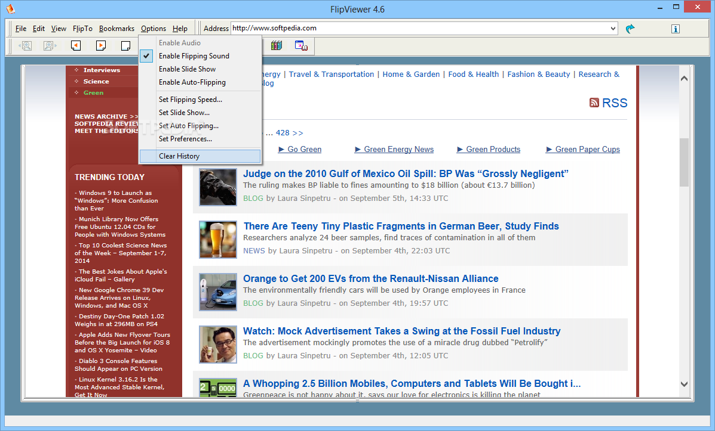Click the Go arrow beside address bar
The height and width of the screenshot is (431, 715).
[630, 29]
